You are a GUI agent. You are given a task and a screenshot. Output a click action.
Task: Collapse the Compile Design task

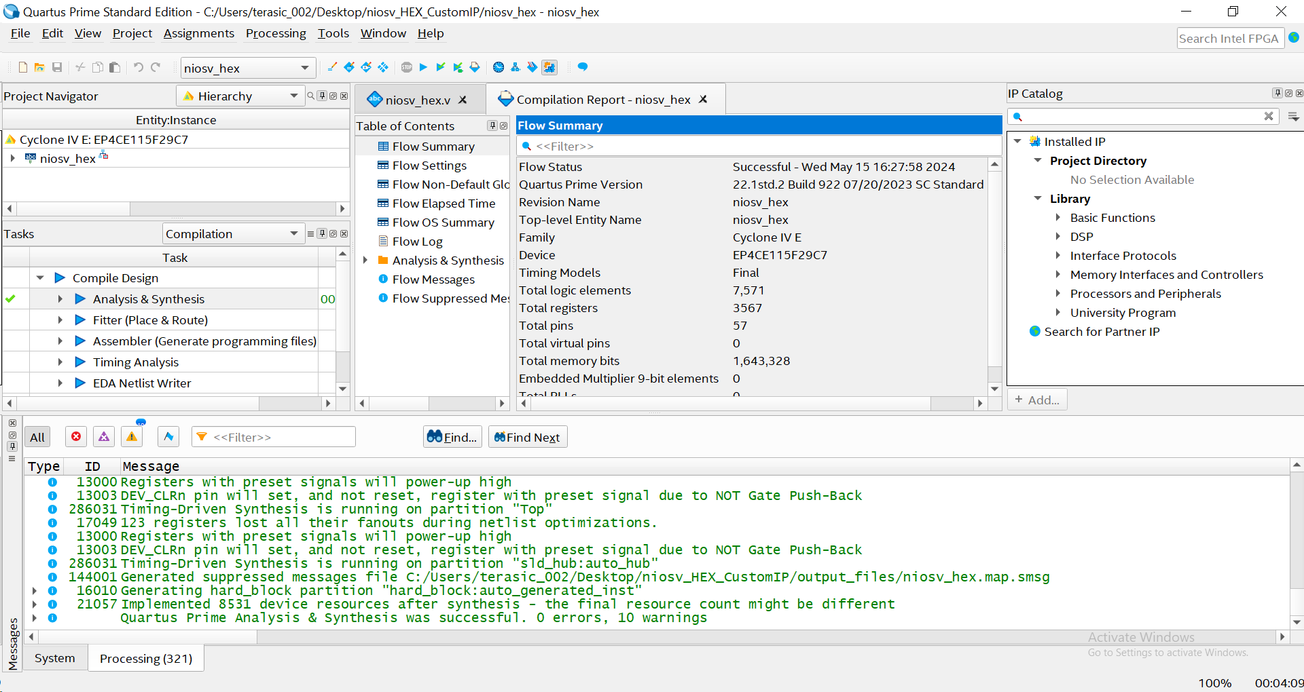[40, 278]
